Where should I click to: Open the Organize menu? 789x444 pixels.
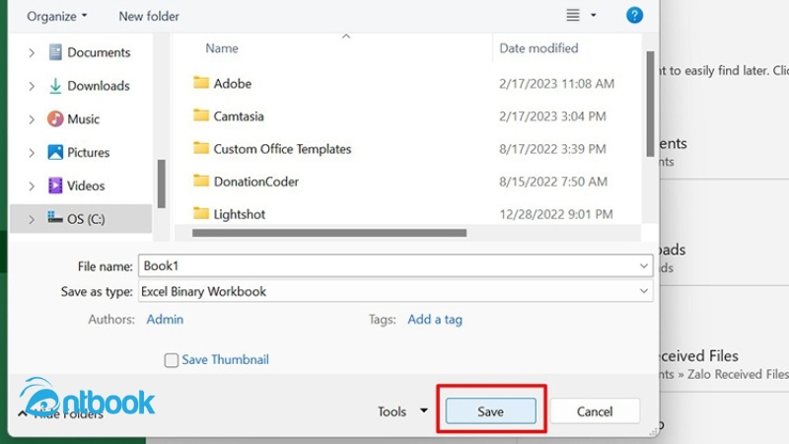[57, 16]
